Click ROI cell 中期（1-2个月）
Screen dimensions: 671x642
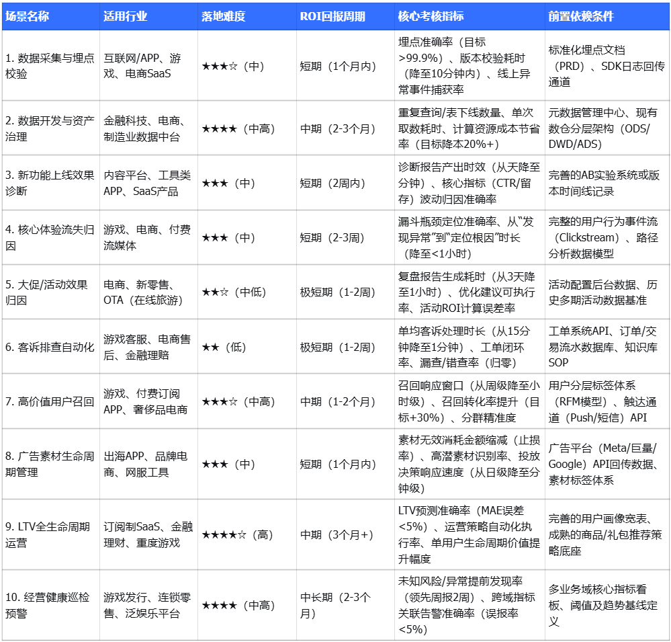(345, 401)
